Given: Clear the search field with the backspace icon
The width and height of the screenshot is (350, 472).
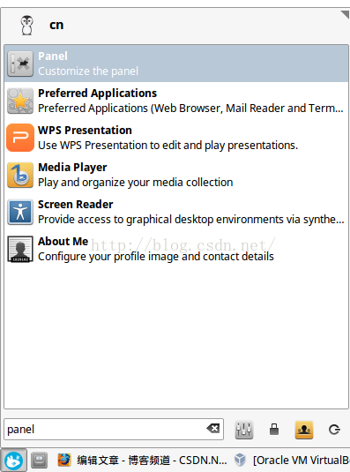Looking at the screenshot, I should pos(212,428).
